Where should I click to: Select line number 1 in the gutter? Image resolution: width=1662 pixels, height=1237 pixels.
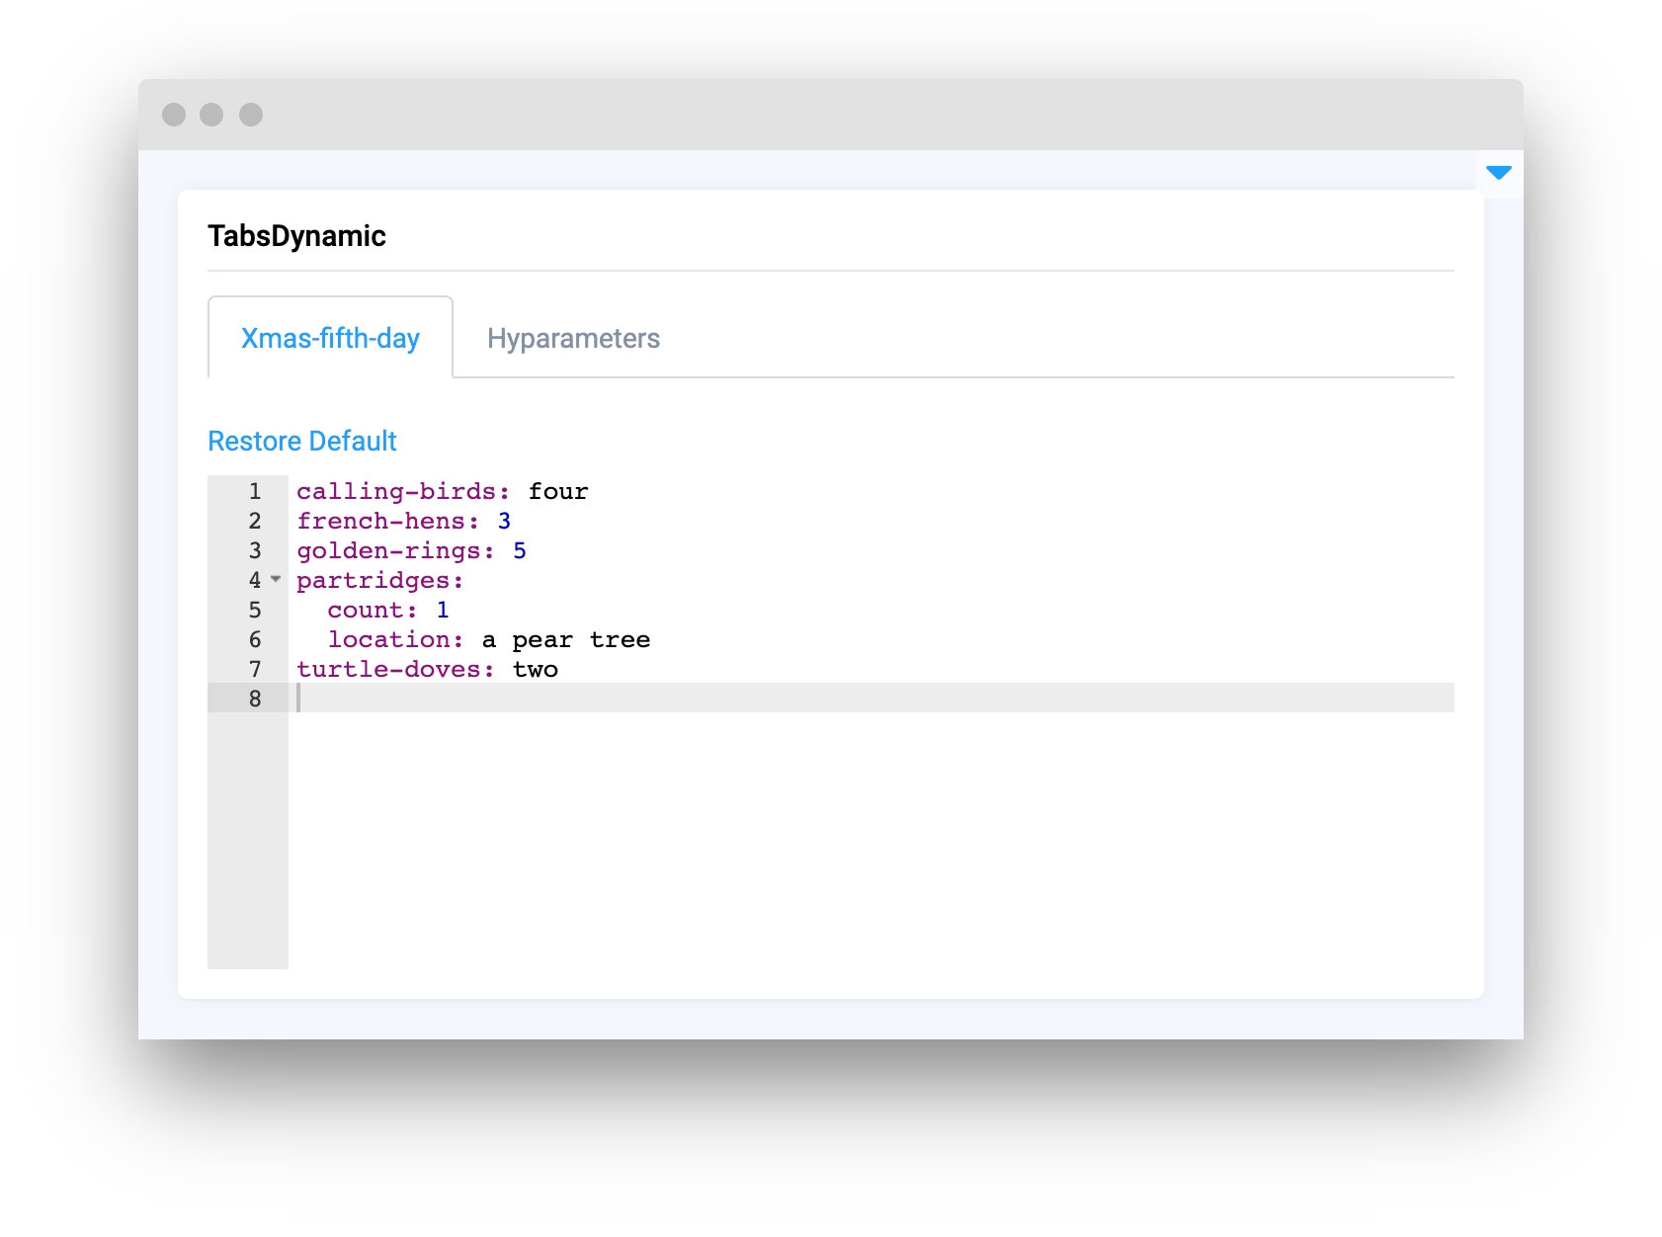click(254, 491)
